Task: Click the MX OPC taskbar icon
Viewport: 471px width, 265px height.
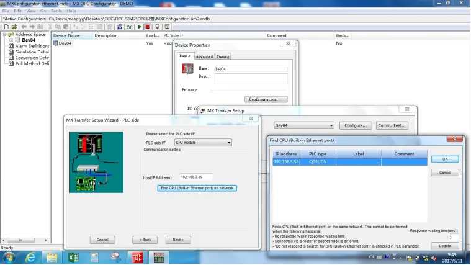Action: coord(159,258)
